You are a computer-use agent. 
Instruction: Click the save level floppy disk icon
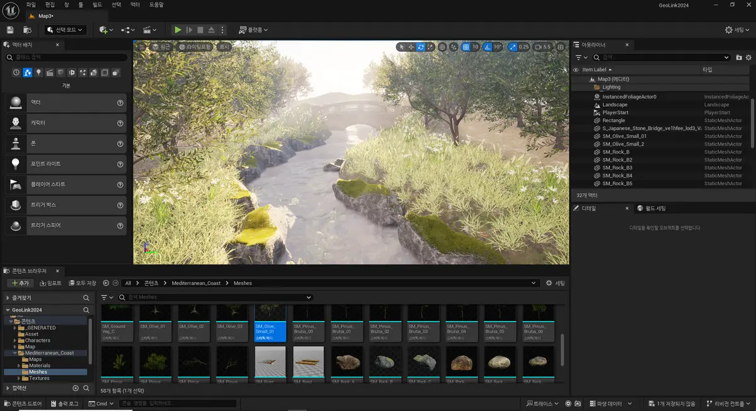10,30
